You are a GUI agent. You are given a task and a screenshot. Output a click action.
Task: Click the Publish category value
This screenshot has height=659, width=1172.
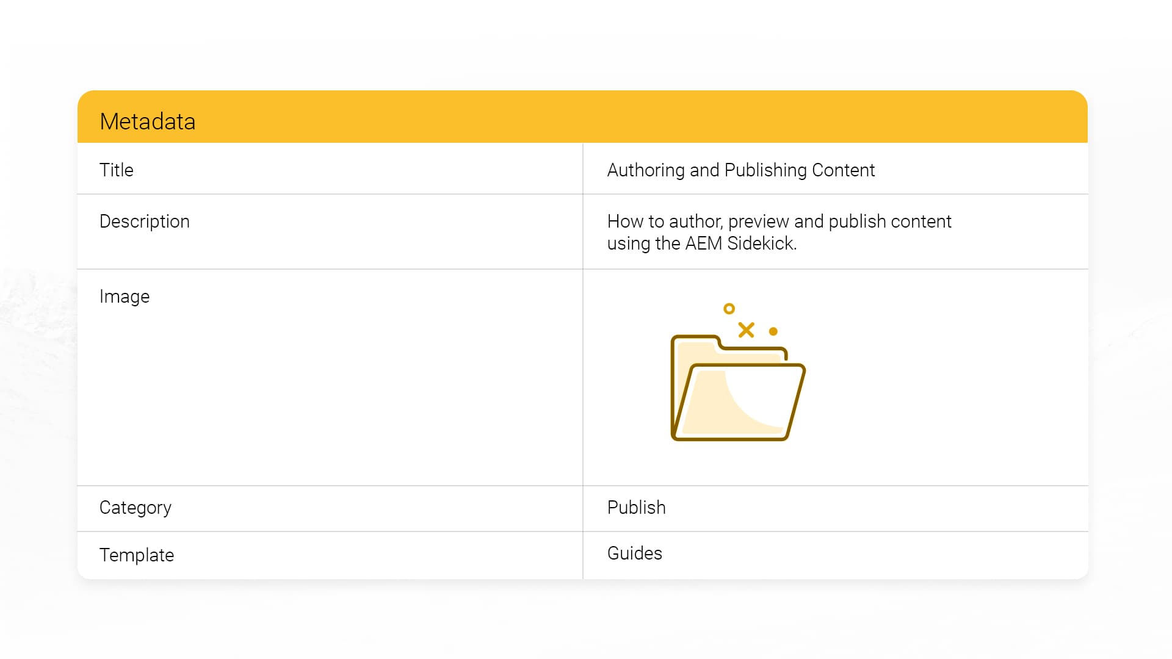[636, 508]
